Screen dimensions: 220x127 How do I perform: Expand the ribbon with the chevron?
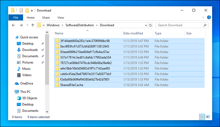[203, 17]
